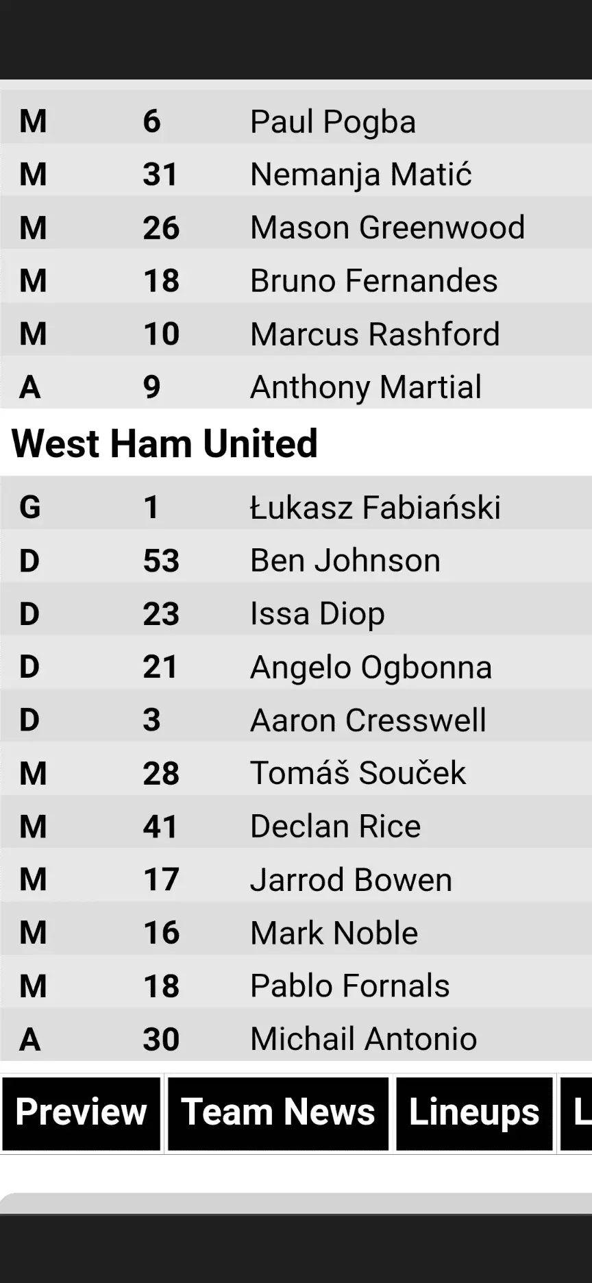This screenshot has width=592, height=1283.
Task: Select Aaron Cresswell's row
Action: point(368,720)
